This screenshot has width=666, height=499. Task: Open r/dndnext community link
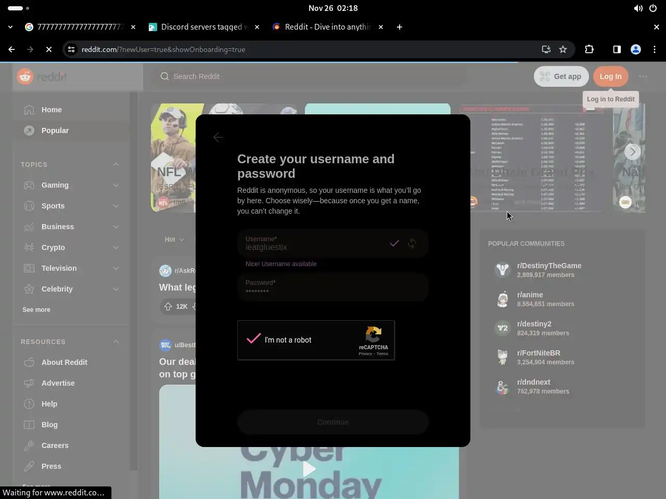tap(533, 382)
